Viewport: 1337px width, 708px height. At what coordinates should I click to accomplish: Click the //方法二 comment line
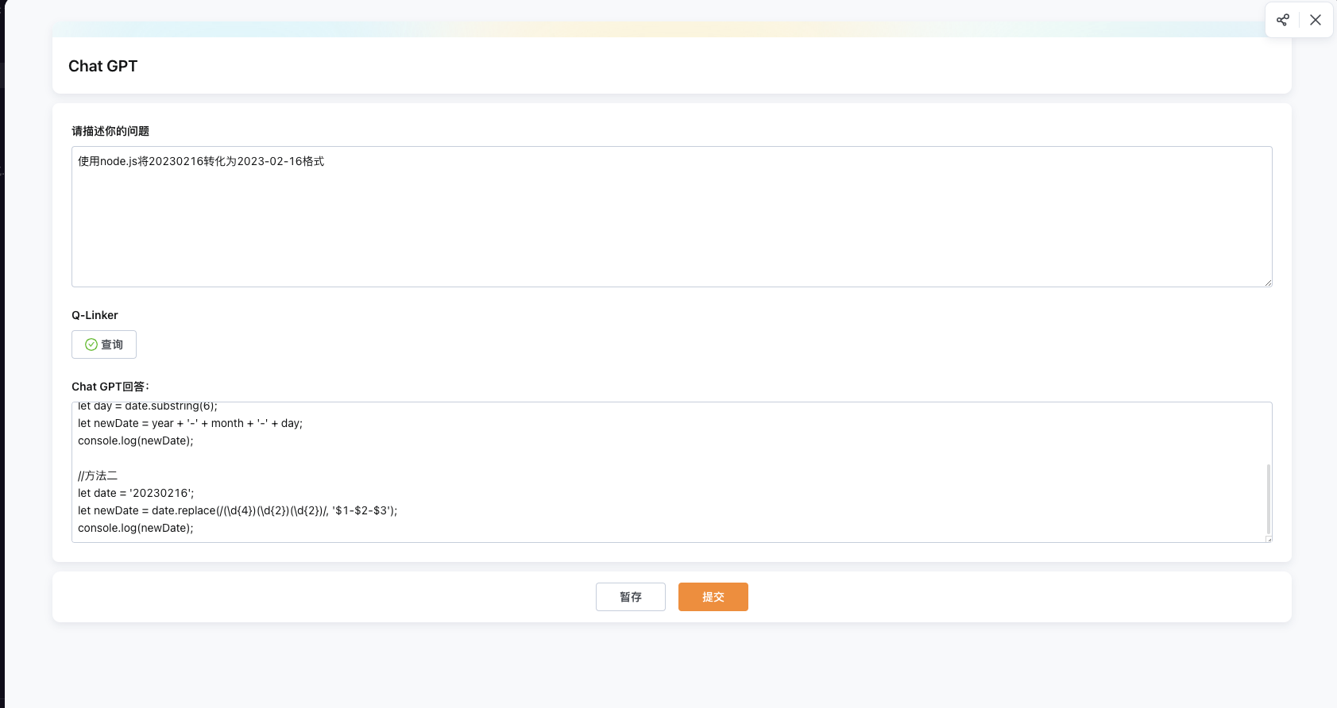[x=98, y=475]
